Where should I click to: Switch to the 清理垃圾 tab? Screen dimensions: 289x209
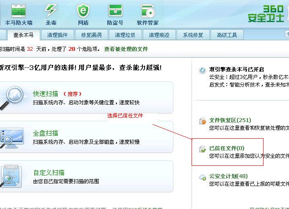click(125, 35)
